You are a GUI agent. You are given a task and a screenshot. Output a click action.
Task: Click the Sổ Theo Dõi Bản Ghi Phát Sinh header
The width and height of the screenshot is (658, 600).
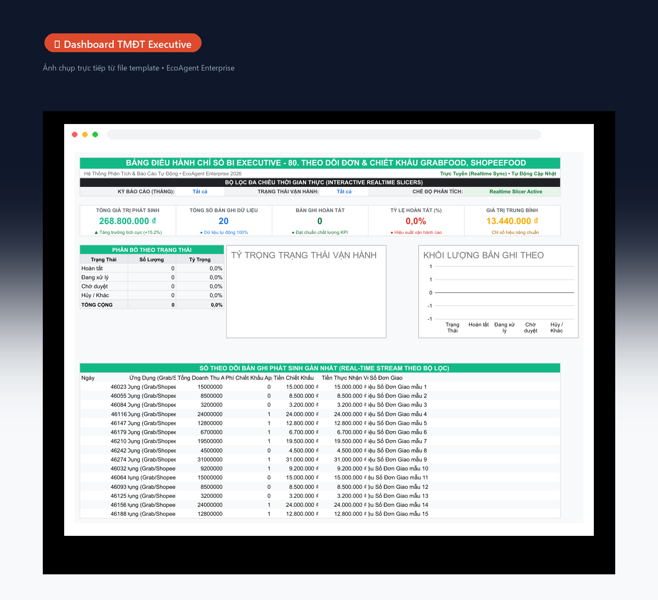[x=320, y=368]
